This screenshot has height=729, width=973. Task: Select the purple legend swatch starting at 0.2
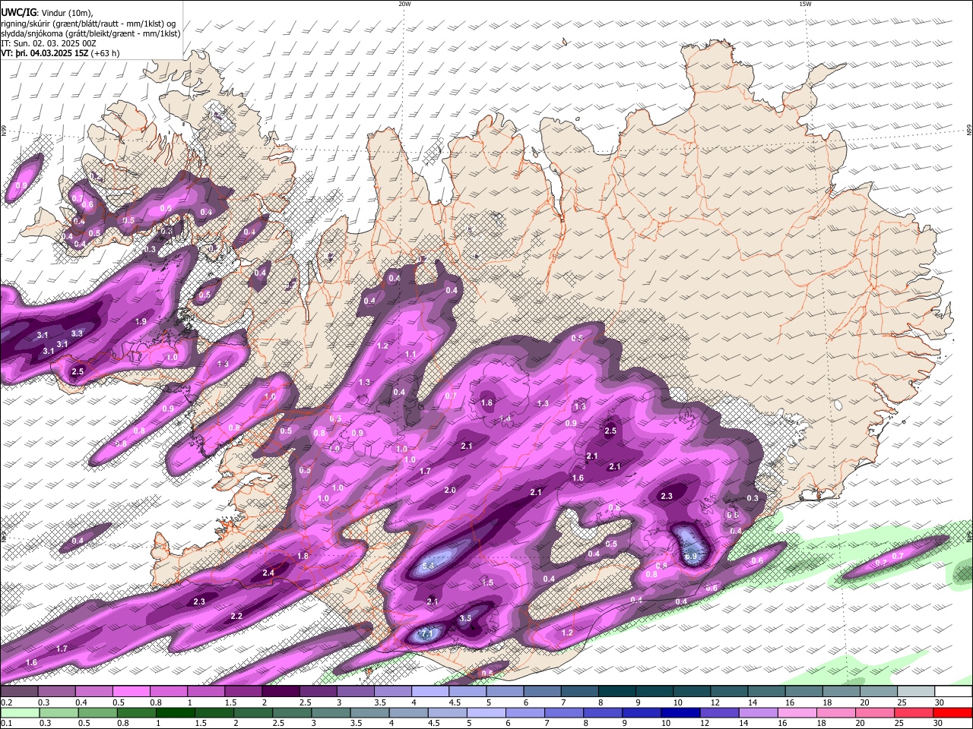click(19, 692)
